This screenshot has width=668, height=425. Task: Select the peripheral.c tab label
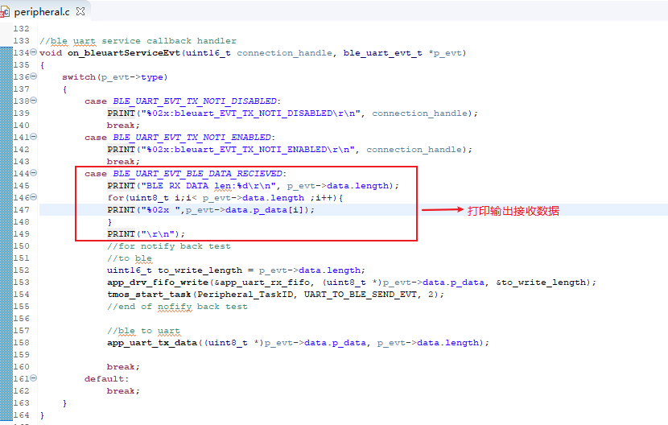tap(43, 11)
